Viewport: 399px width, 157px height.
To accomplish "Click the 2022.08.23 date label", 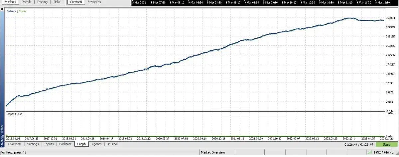I will click(x=331, y=139).
